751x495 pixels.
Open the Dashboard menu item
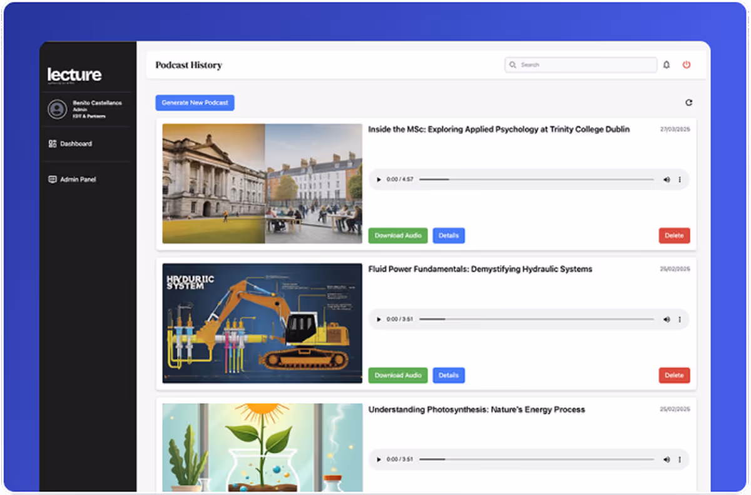pyautogui.click(x=70, y=144)
